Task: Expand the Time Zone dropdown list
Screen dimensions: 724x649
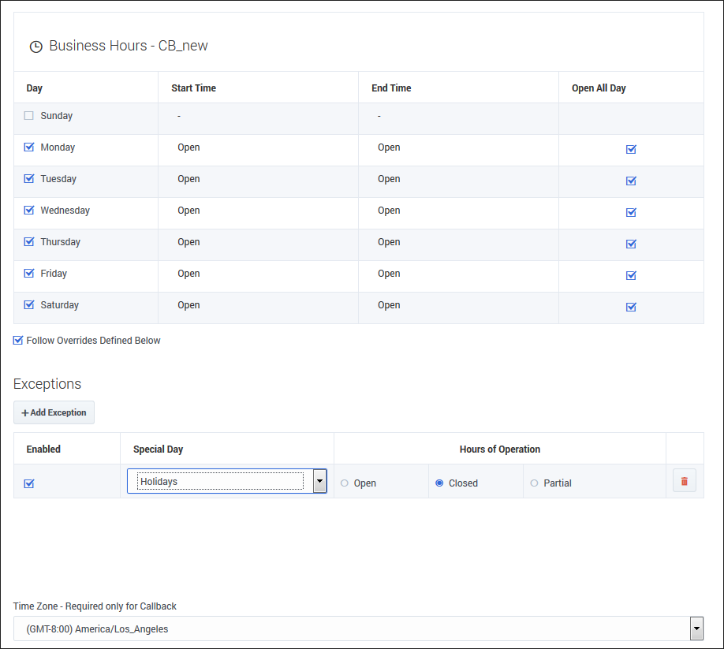Action: click(x=696, y=628)
